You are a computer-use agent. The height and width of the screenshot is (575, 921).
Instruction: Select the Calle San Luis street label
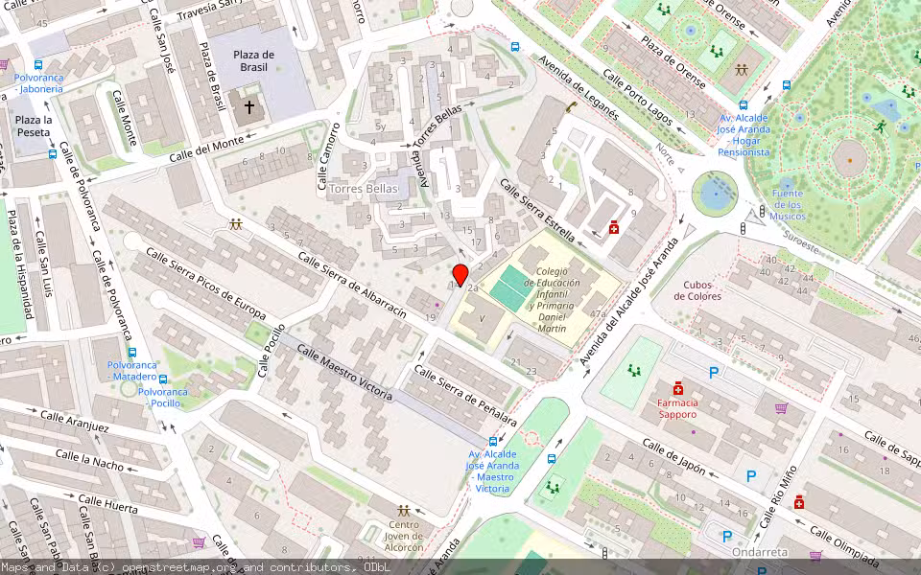(x=44, y=264)
